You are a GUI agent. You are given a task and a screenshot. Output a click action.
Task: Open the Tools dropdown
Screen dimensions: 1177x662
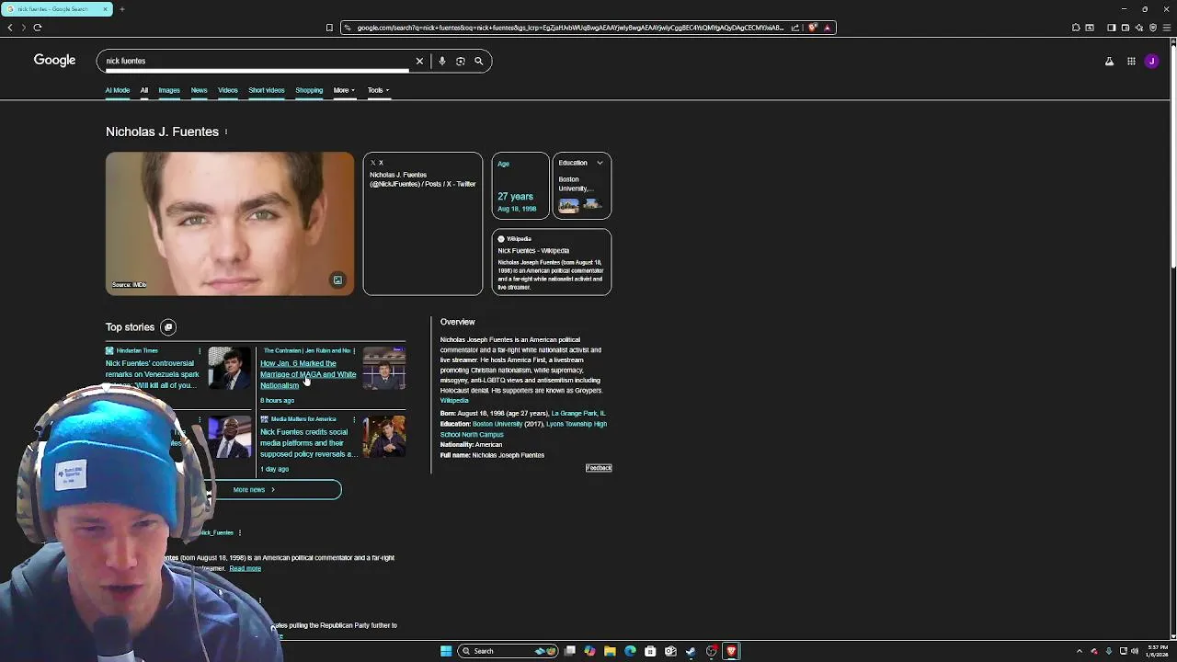(x=378, y=90)
